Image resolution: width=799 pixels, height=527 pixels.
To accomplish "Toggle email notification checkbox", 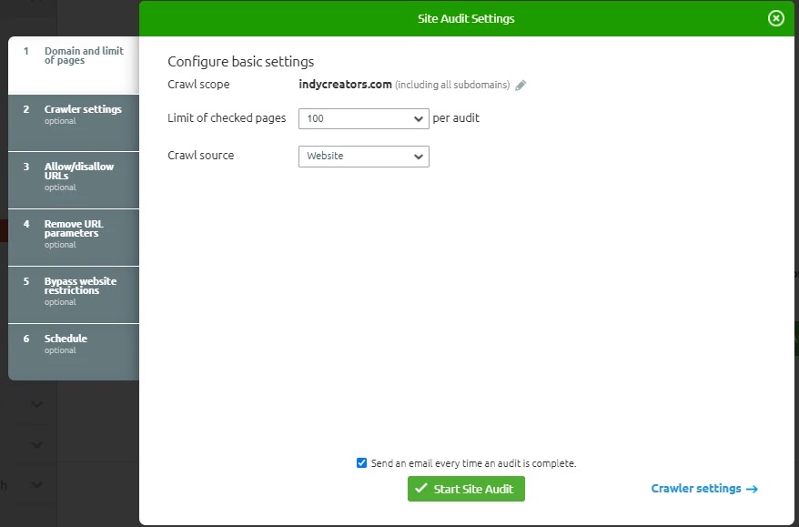I will [x=361, y=462].
